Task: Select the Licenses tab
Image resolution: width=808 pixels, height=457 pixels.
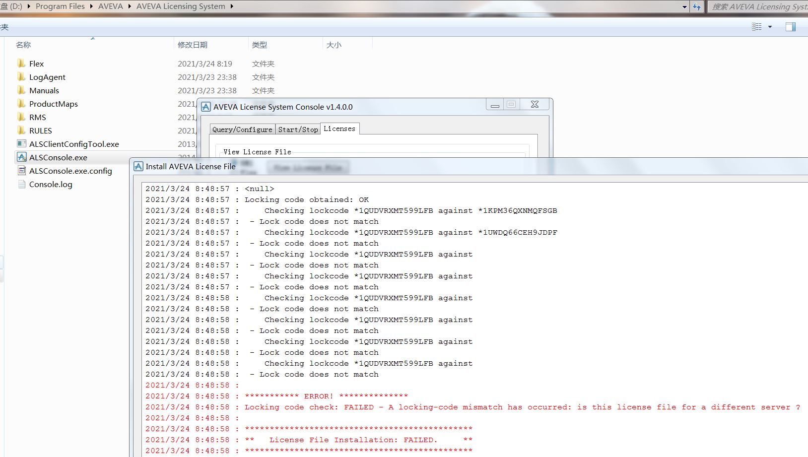Action: (339, 129)
